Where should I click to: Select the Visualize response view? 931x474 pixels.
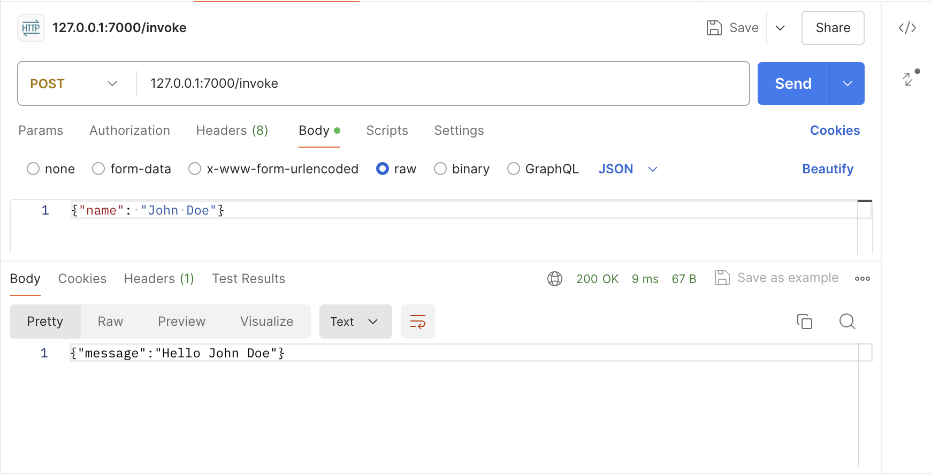(267, 322)
